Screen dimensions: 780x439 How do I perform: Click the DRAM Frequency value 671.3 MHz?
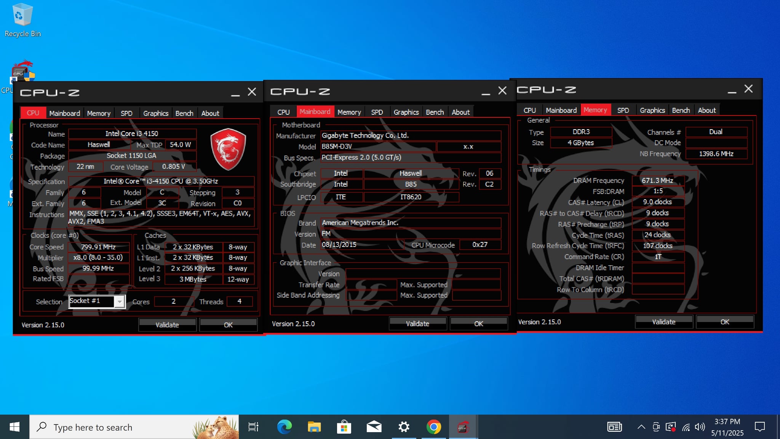[658, 181]
